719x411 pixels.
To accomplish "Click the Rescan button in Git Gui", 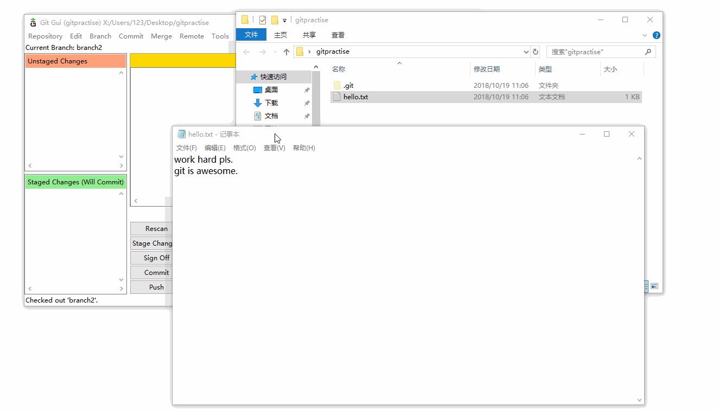I will pos(151,229).
